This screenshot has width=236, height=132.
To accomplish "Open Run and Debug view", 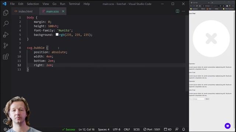I will [6, 34].
